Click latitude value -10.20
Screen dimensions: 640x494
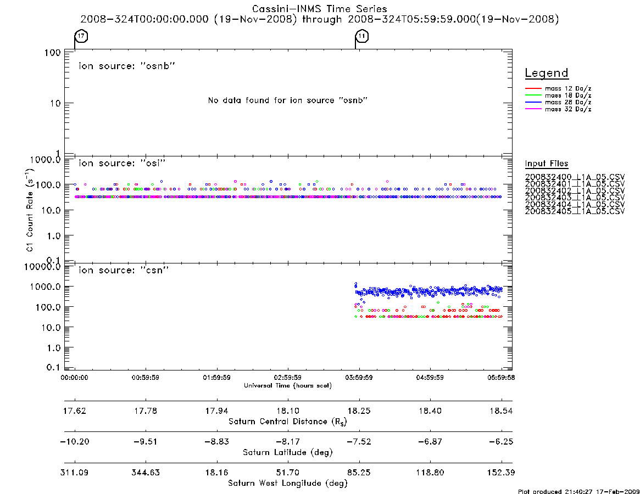pos(75,442)
